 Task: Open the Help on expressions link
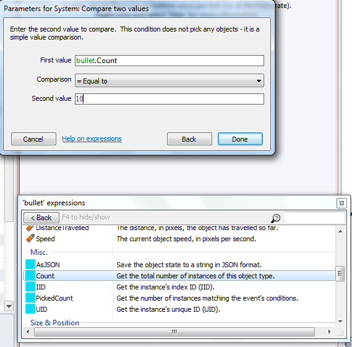coord(92,139)
